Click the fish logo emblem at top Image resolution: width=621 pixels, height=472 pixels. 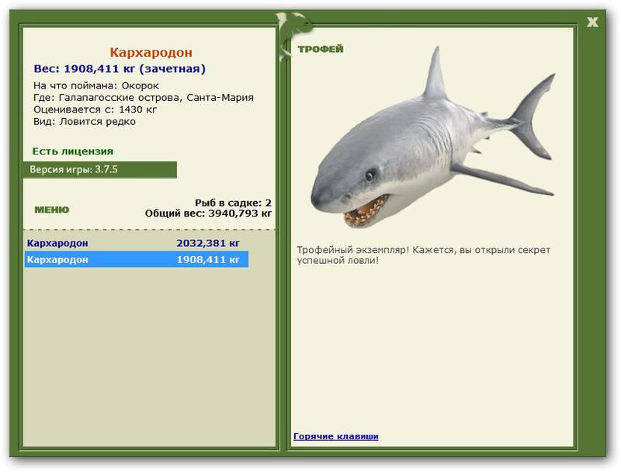pos(293,36)
